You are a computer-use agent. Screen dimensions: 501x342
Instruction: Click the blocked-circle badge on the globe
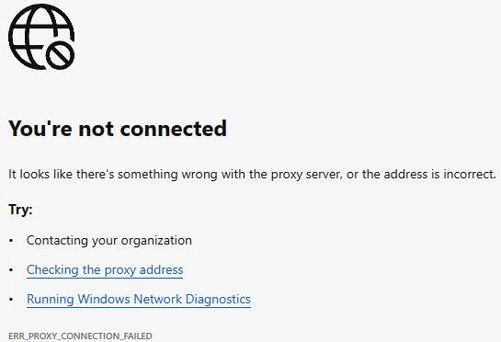(x=60, y=55)
